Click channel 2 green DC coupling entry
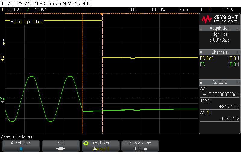The height and width of the screenshot is (152, 241). coord(202,64)
